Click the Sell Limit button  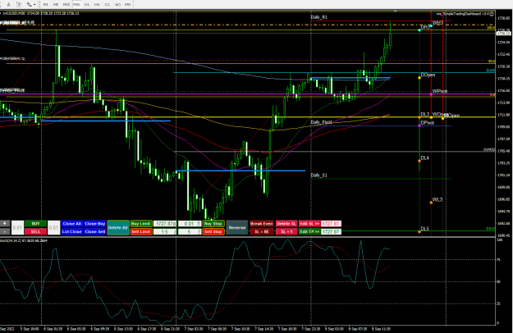141,231
